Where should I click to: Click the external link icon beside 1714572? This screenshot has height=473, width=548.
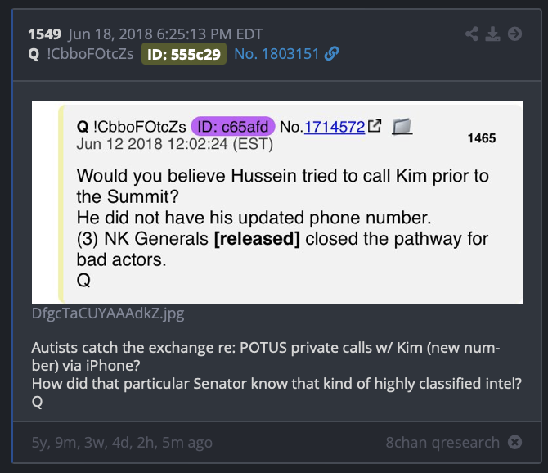(375, 126)
